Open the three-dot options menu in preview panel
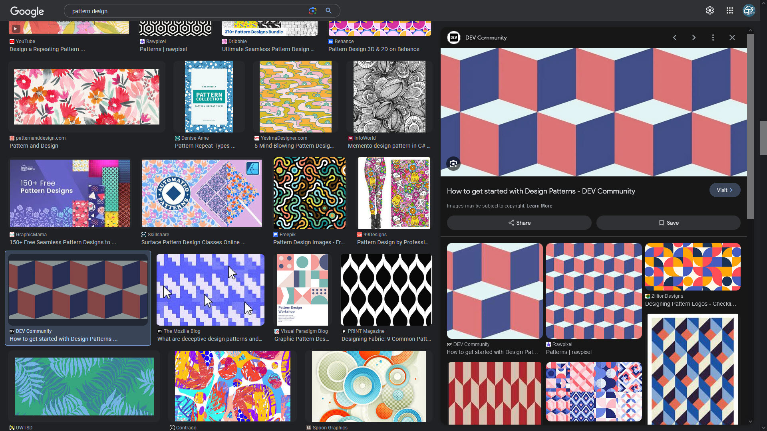This screenshot has width=767, height=431. [x=713, y=38]
